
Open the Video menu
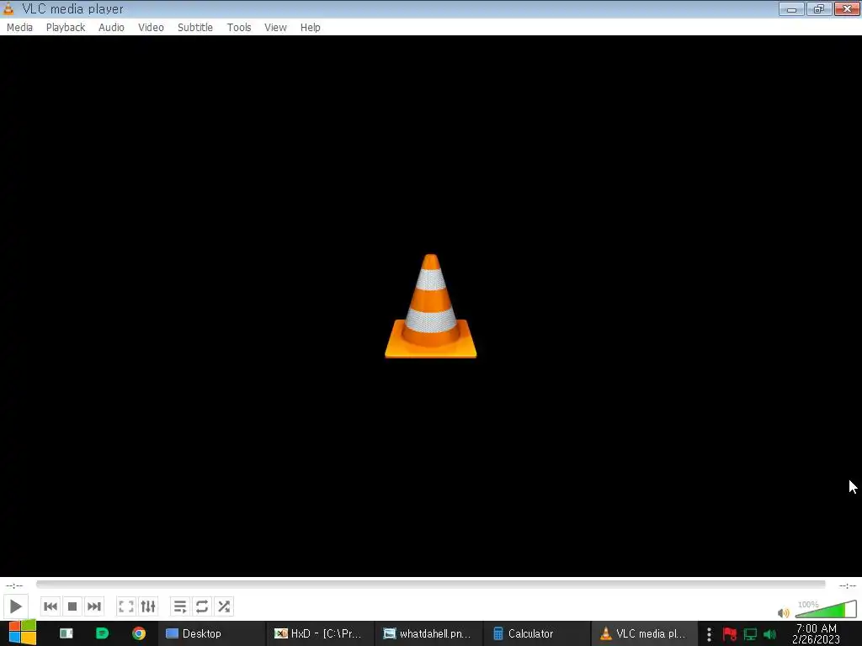pyautogui.click(x=151, y=28)
